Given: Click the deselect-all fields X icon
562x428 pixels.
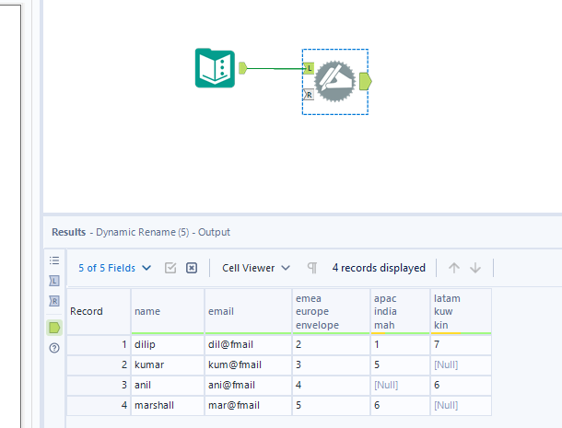Looking at the screenshot, I should tap(192, 268).
